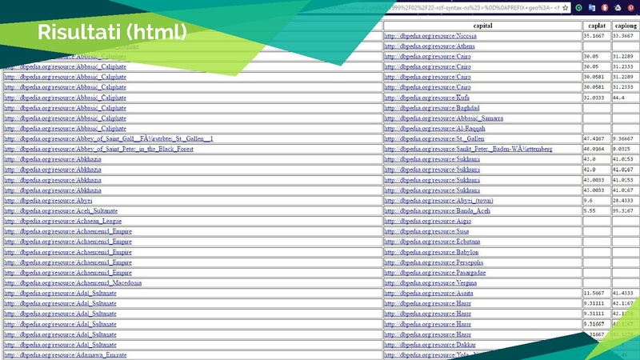
Task: Open Abbey_of_Saint_Peter_in_the_Black_Forest link
Action: [98, 149]
